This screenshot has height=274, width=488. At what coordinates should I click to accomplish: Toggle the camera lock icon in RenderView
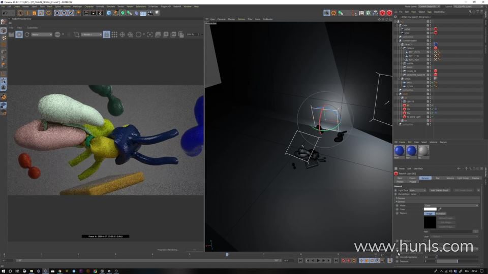[106, 35]
